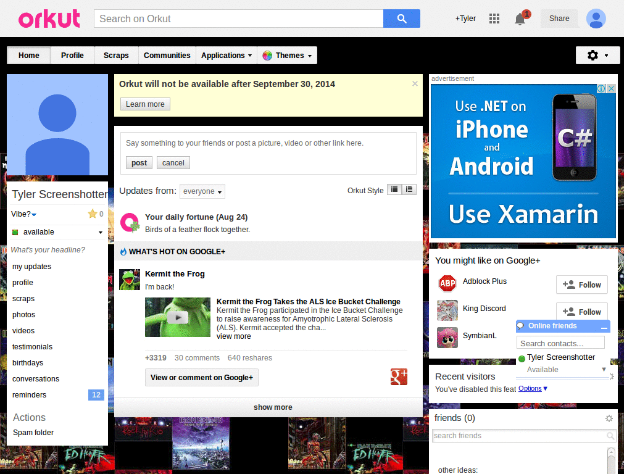Follow King Discord

coord(581,311)
